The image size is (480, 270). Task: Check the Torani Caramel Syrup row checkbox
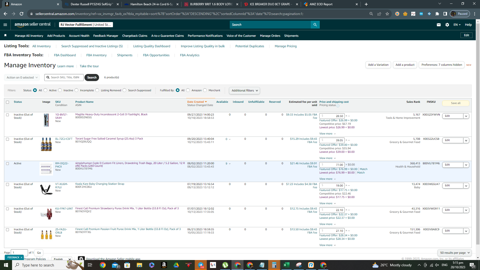click(7, 139)
